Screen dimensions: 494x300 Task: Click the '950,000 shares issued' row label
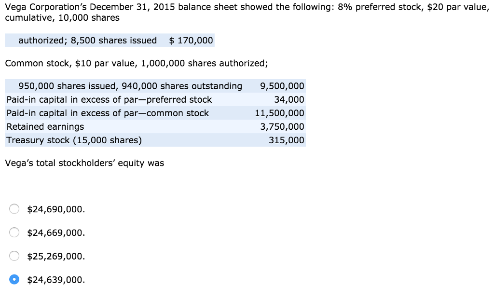point(130,86)
